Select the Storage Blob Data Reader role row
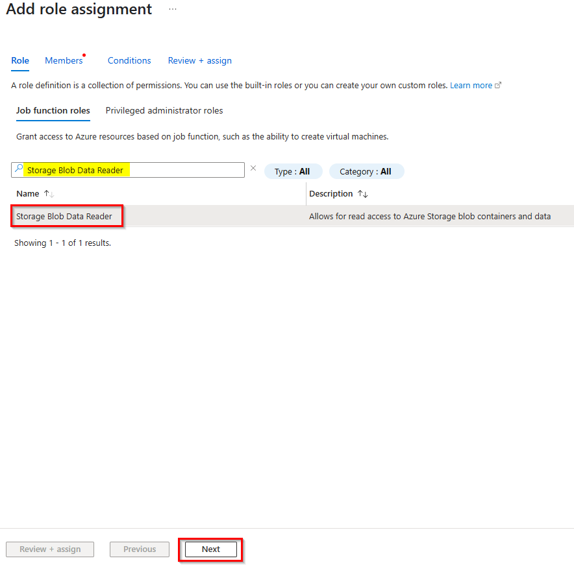 (66, 215)
